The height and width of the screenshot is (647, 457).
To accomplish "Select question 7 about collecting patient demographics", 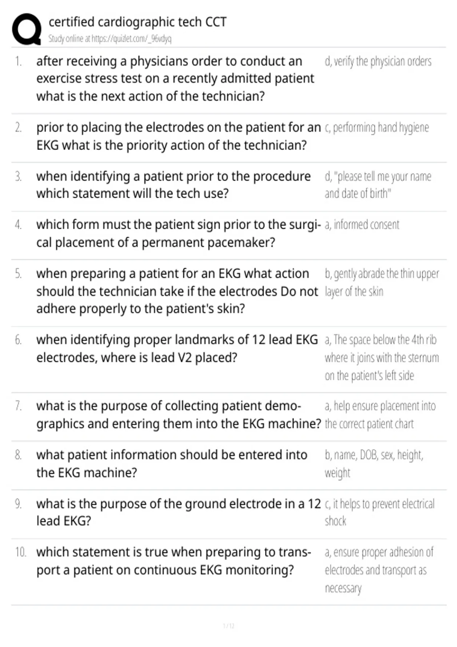I will [179, 415].
